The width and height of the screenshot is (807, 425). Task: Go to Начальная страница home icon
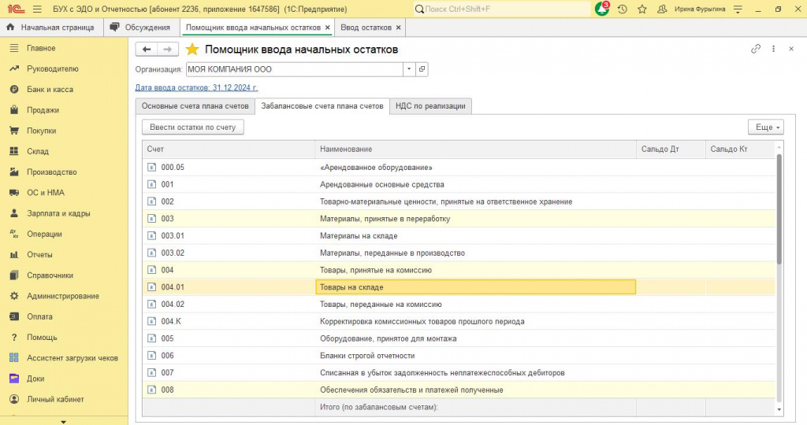pos(10,28)
